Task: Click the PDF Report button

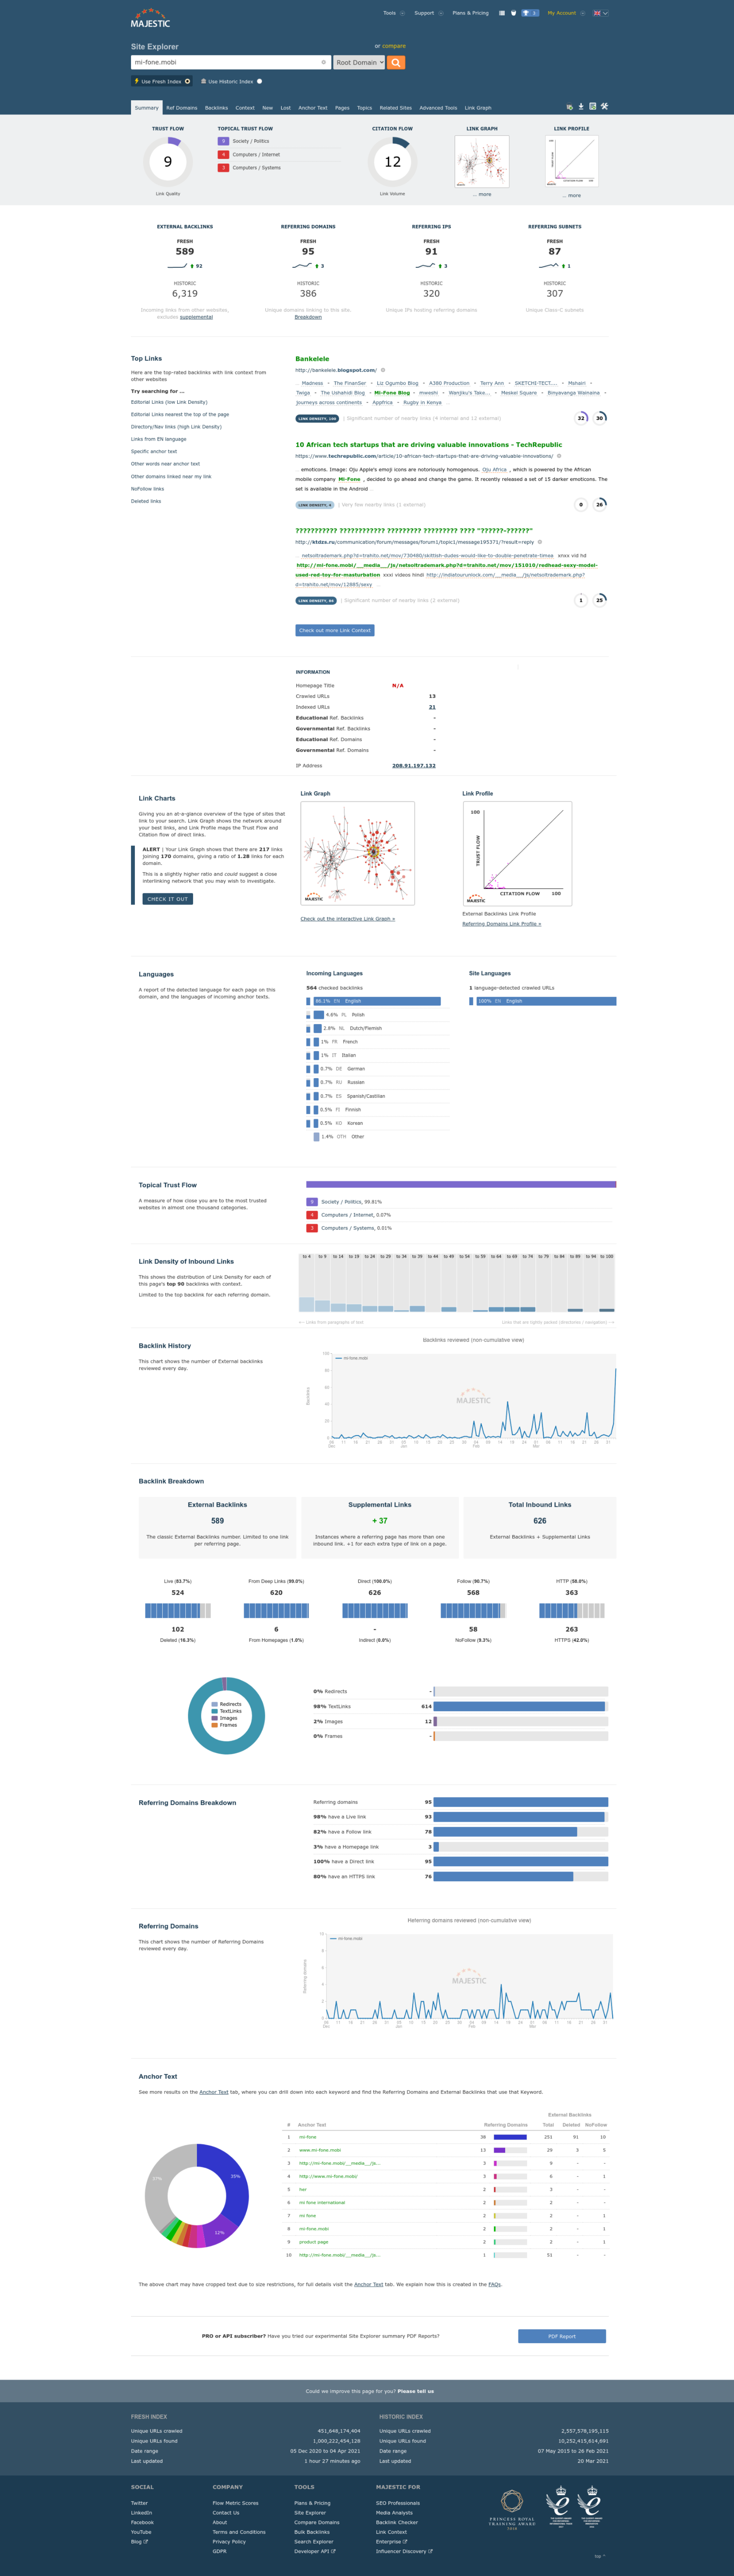Action: [x=561, y=2336]
